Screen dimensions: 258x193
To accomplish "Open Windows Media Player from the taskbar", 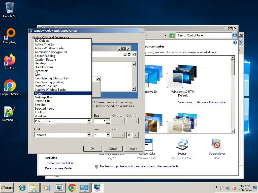I will tap(47, 187).
